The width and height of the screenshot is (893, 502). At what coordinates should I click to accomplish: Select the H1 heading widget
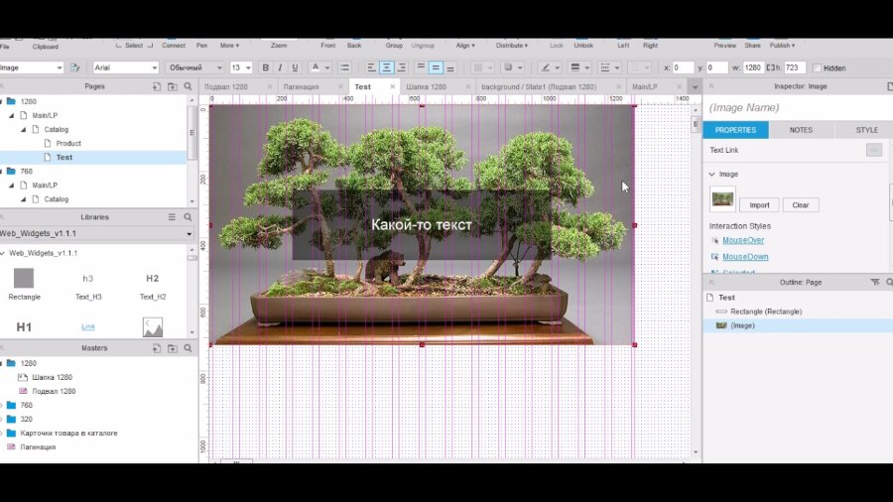click(24, 326)
